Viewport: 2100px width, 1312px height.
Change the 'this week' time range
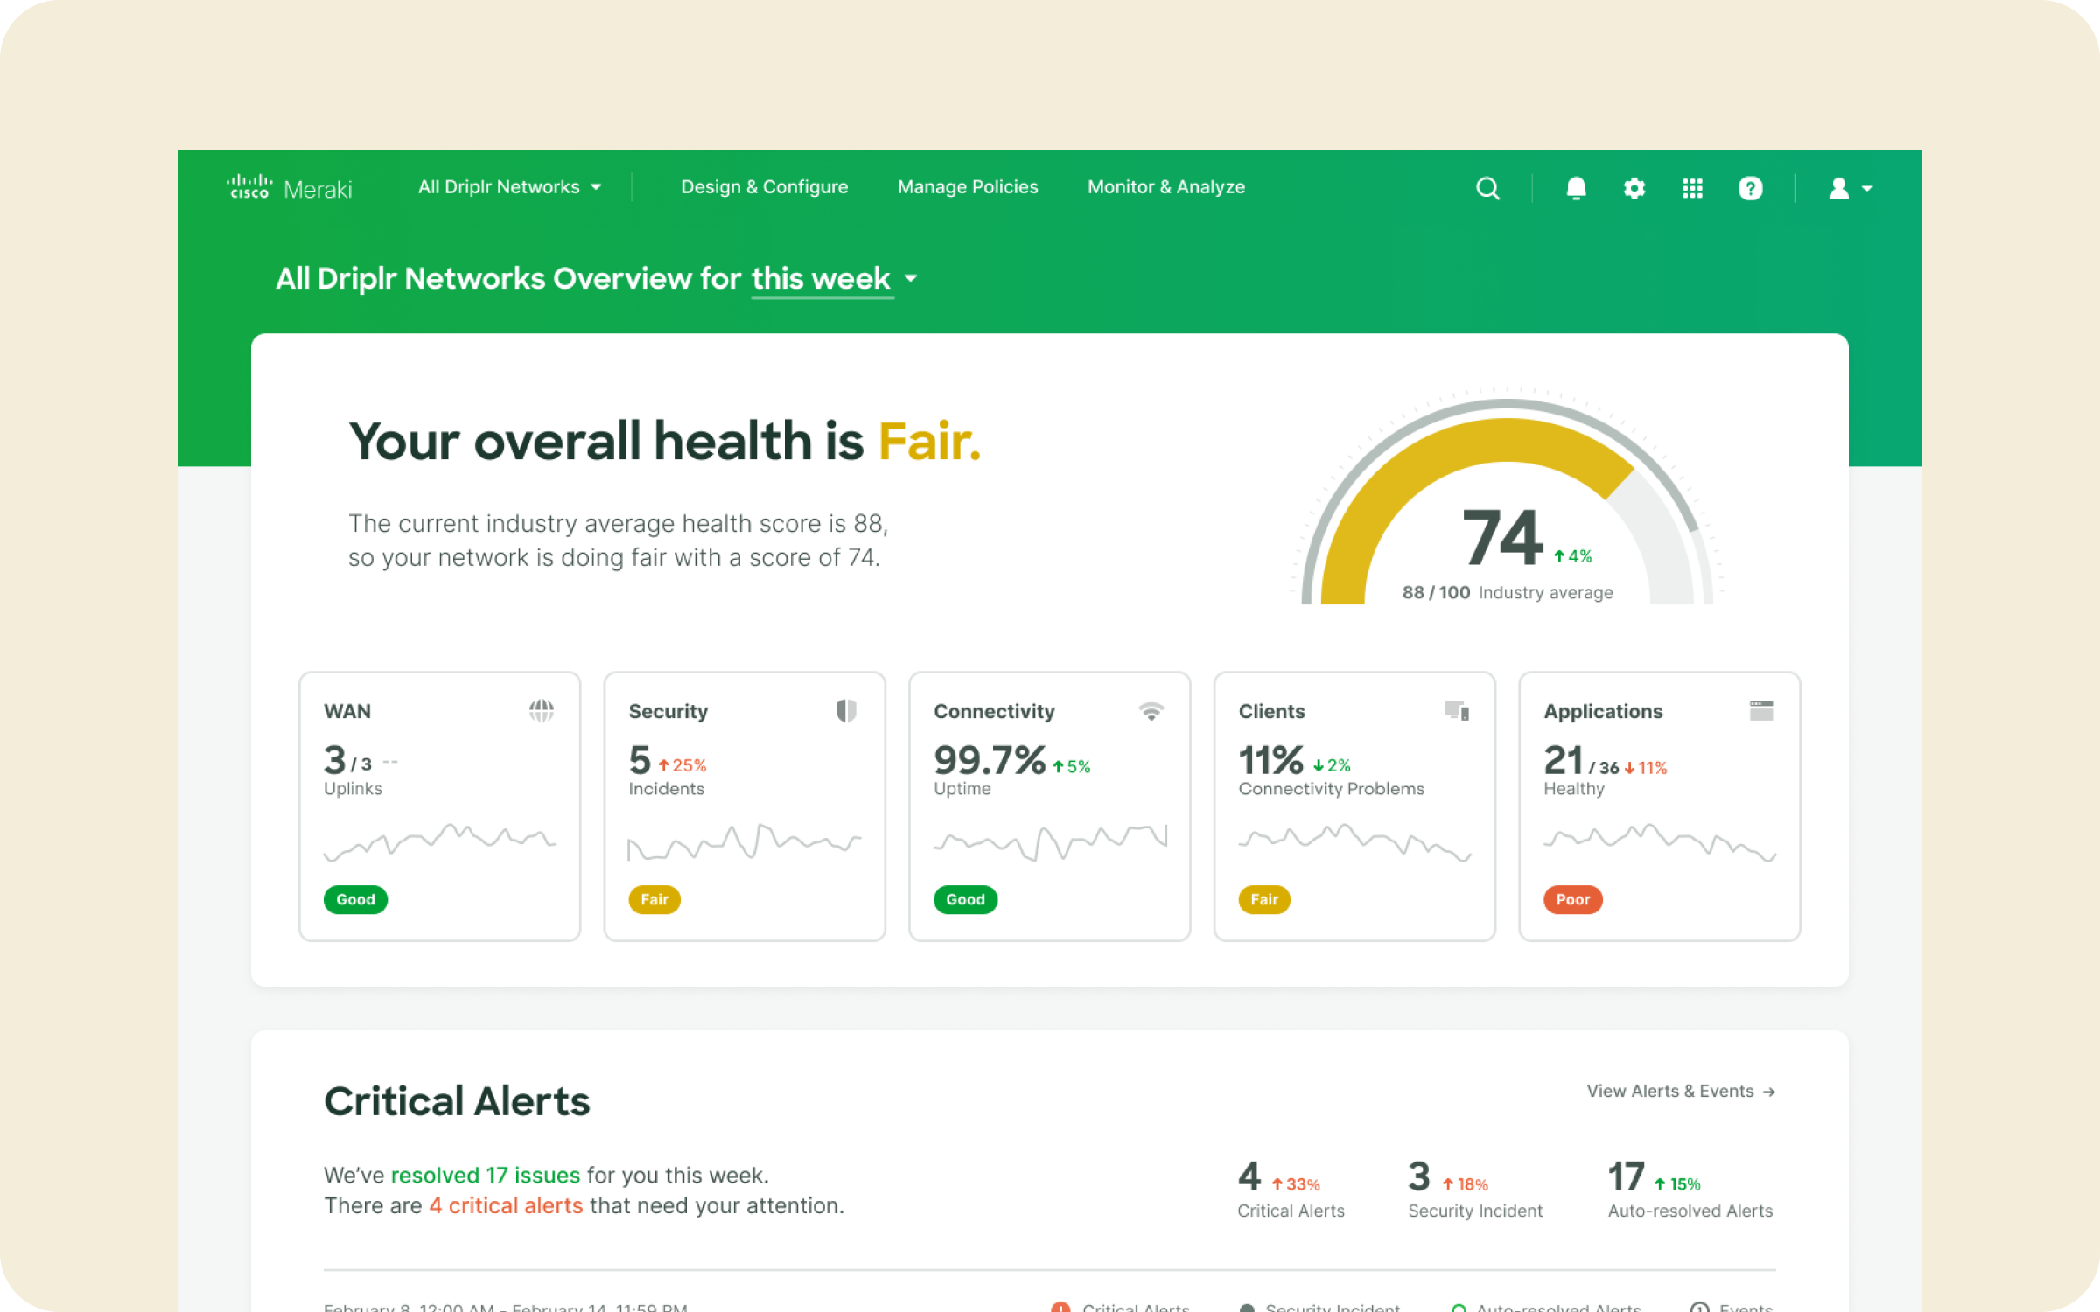point(834,278)
